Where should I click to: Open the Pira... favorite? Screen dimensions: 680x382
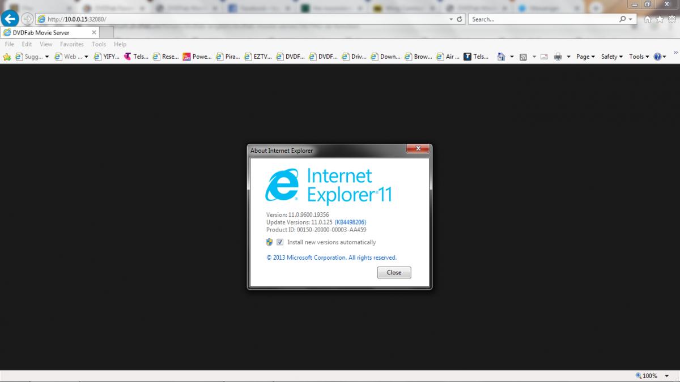click(228, 57)
